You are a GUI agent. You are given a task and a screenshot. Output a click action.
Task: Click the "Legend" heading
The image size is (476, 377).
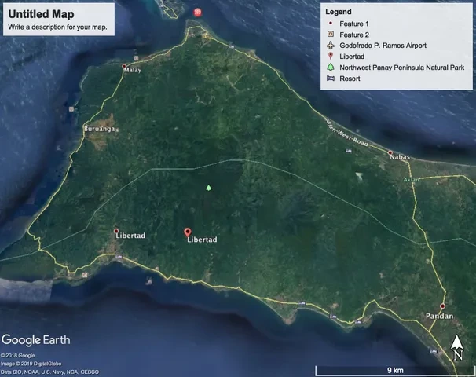pyautogui.click(x=339, y=12)
